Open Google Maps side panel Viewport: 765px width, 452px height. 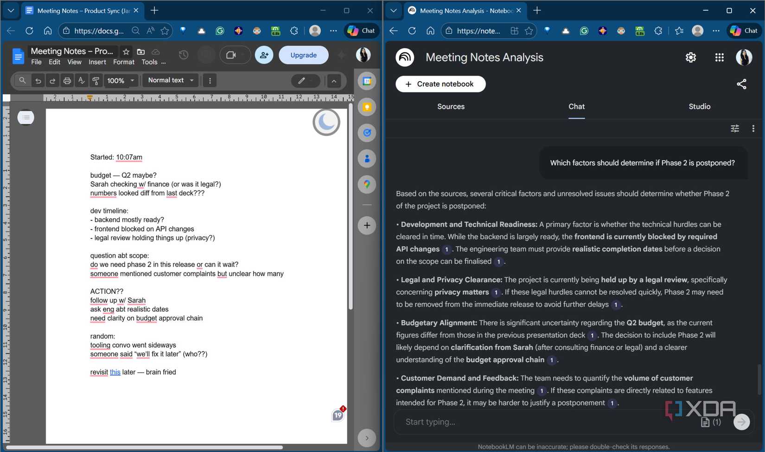click(x=367, y=184)
